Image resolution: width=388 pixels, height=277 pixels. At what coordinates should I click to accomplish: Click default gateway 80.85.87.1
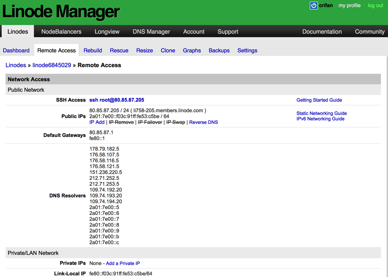coord(101,133)
